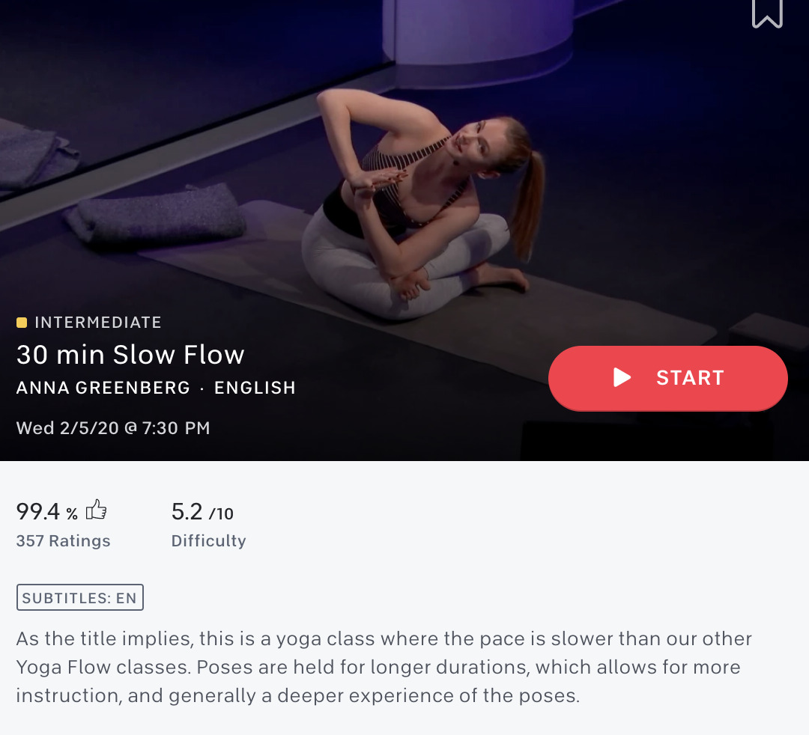Click the ENGLISH language label

255,388
